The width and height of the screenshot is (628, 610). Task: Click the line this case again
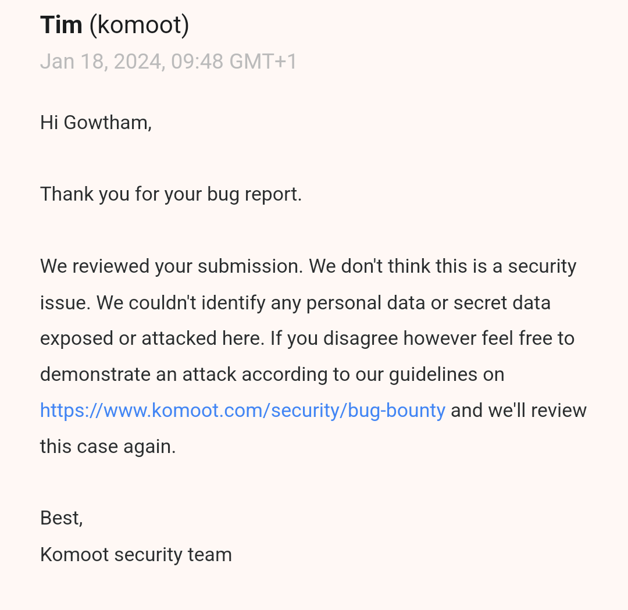[108, 447]
